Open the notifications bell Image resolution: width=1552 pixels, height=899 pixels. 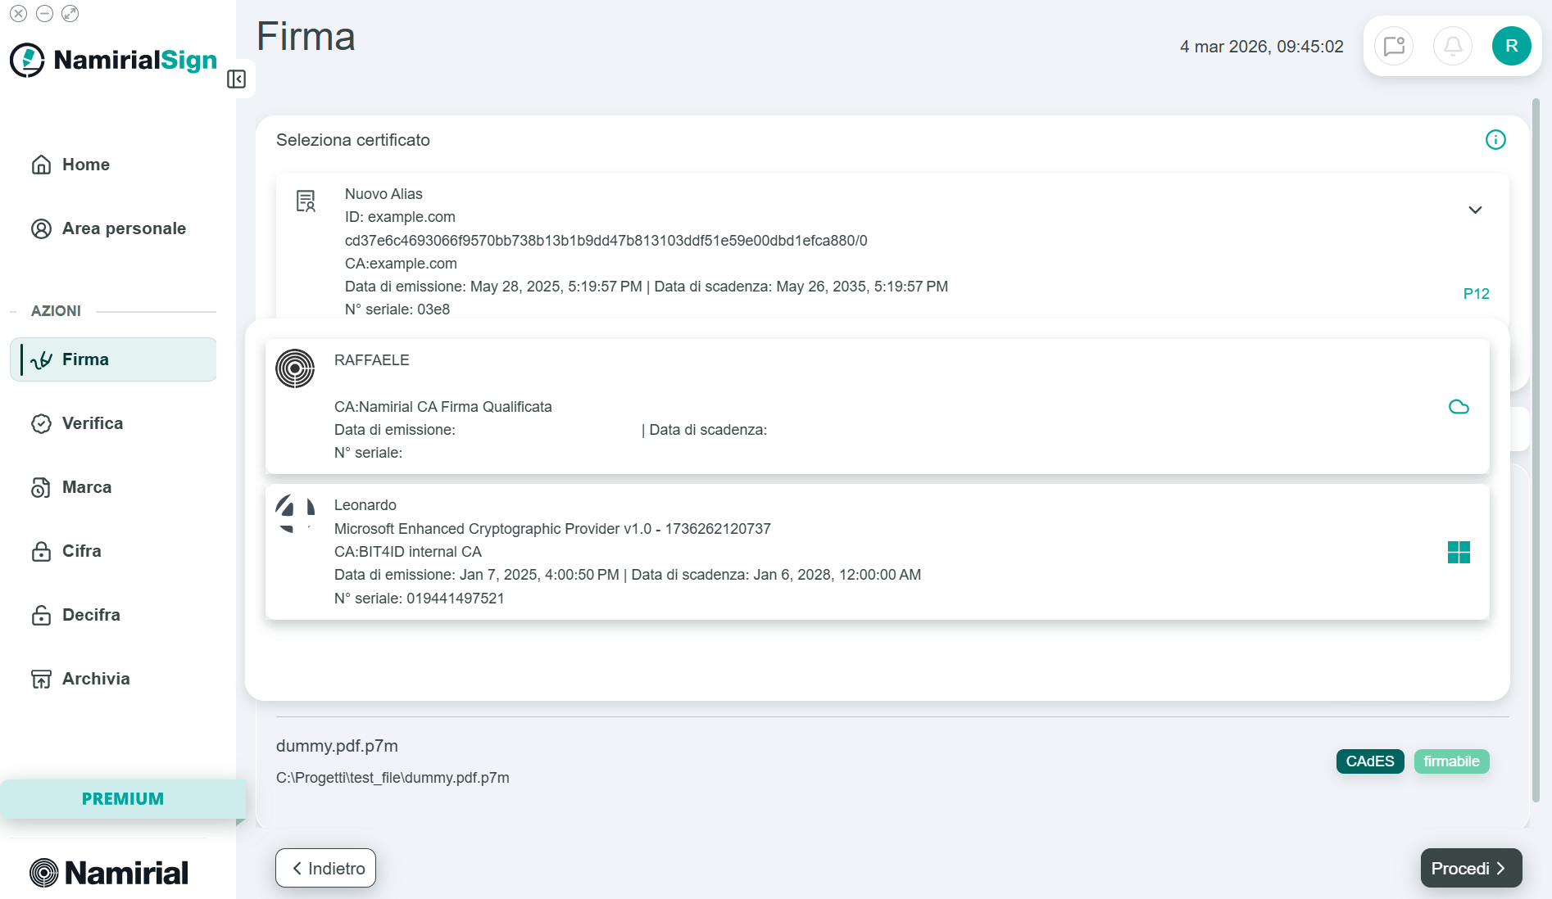pos(1453,46)
